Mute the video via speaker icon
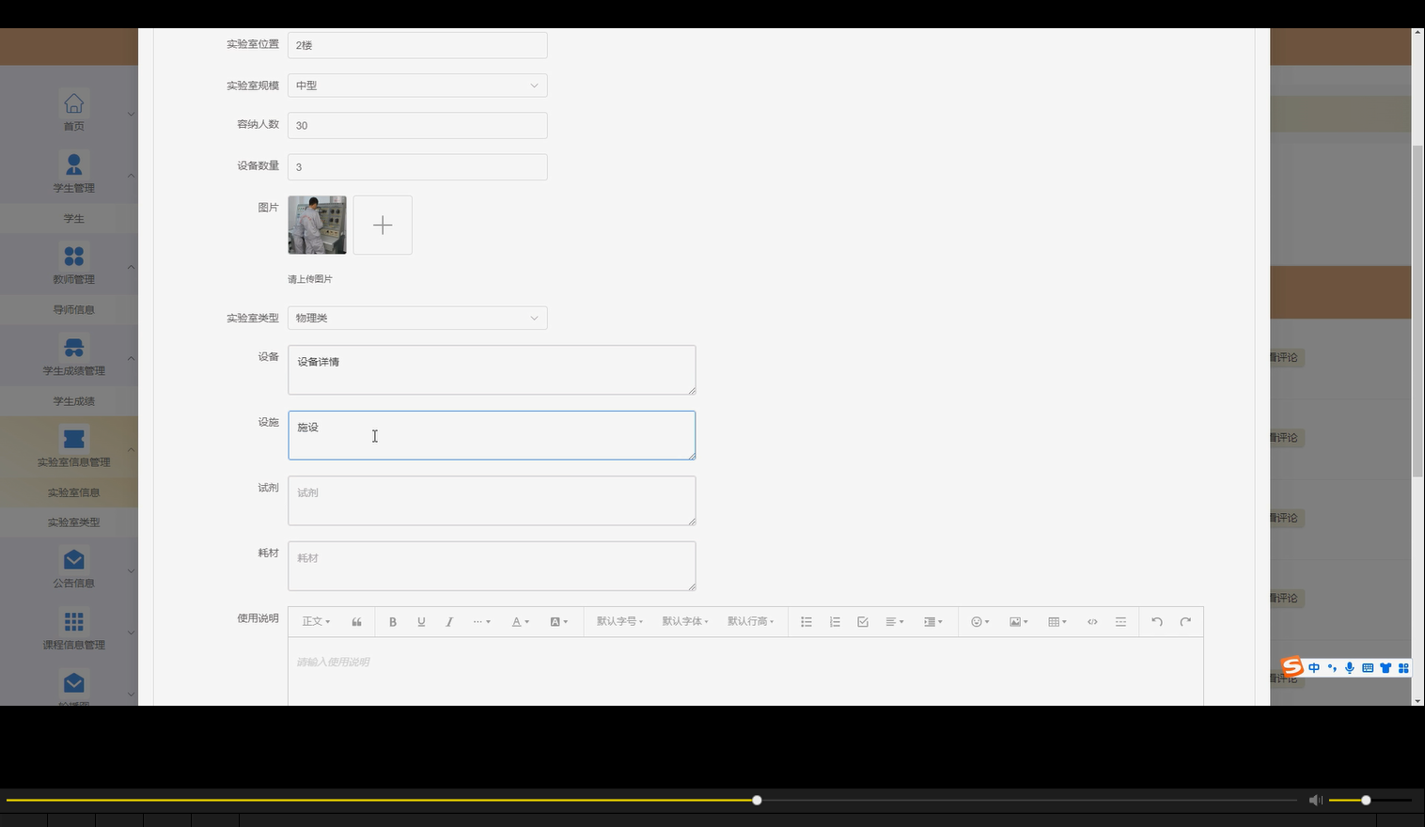The height and width of the screenshot is (827, 1425). [x=1315, y=801]
